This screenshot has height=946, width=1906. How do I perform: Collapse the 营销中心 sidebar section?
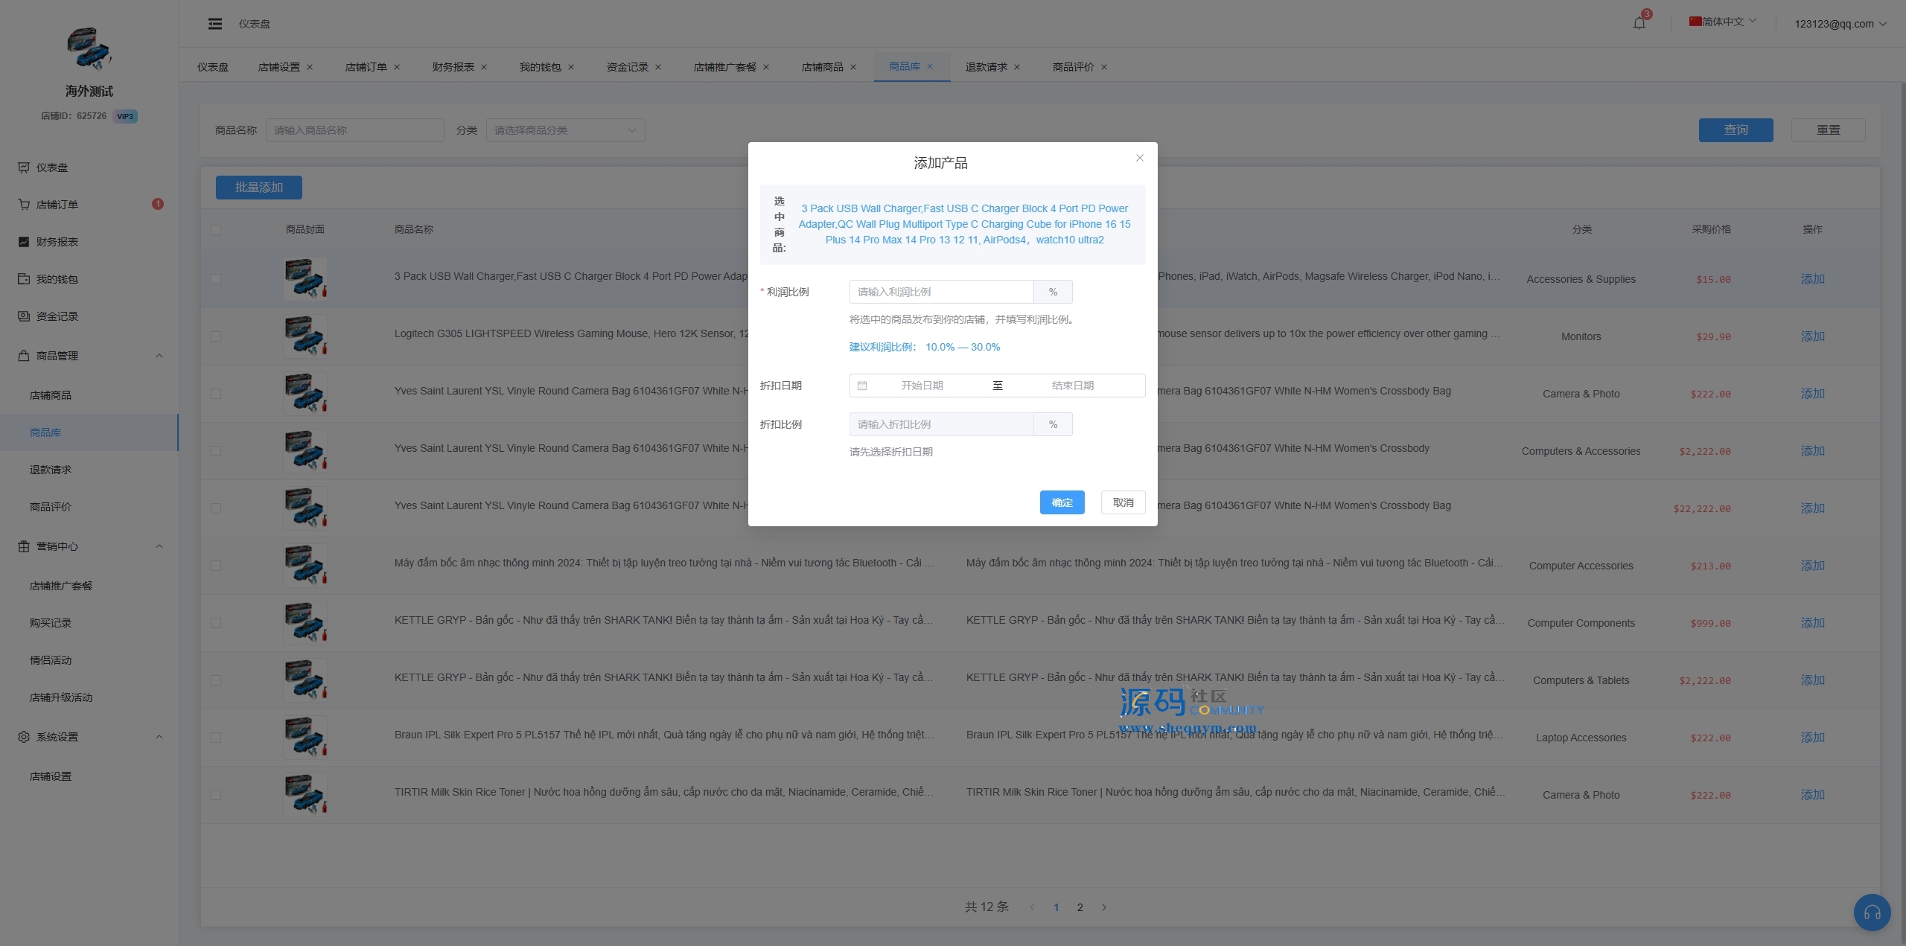(x=159, y=546)
